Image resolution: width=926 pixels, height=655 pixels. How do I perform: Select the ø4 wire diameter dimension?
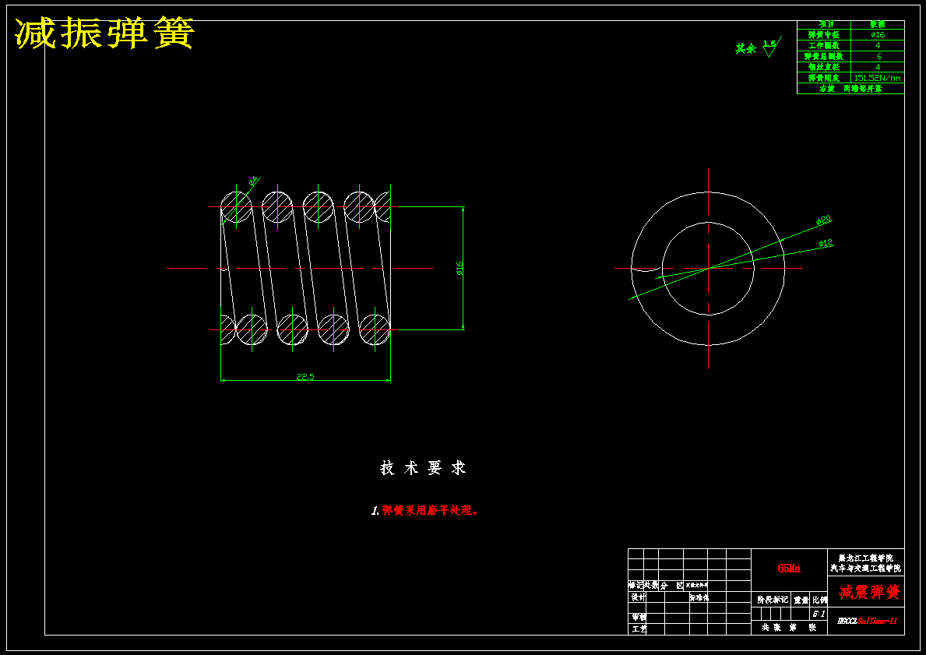coord(253,181)
